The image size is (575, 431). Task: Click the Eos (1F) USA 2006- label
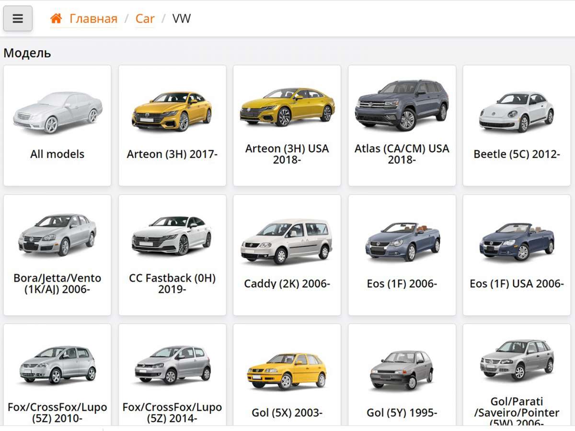(517, 284)
